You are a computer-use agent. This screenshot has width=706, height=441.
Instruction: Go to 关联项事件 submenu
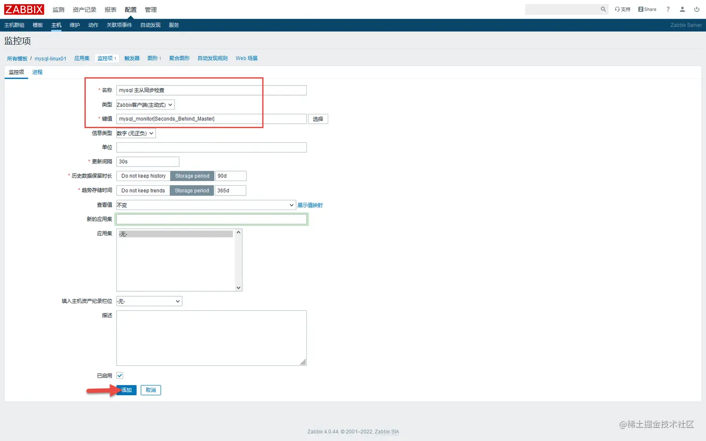pos(120,25)
